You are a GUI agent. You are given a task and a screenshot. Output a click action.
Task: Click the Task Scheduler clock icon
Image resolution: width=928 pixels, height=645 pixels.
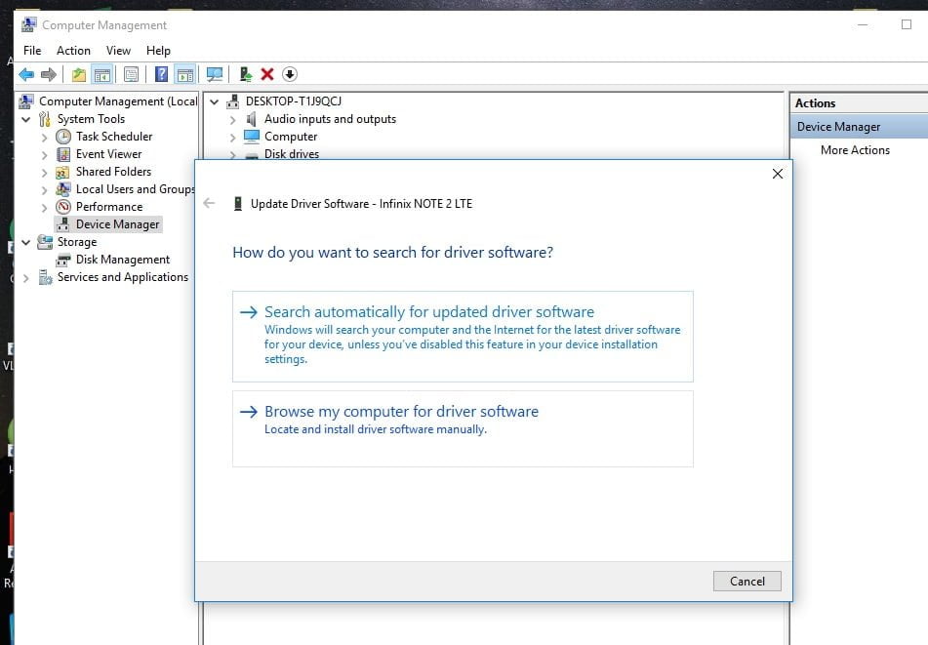(63, 137)
